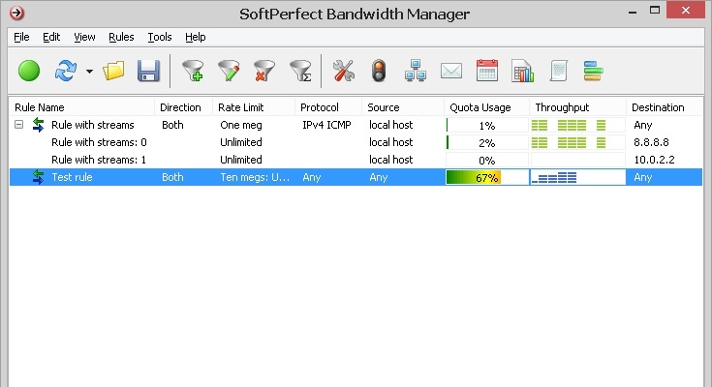Click the envelope mail icon
Screen dimensions: 712x387
click(451, 72)
